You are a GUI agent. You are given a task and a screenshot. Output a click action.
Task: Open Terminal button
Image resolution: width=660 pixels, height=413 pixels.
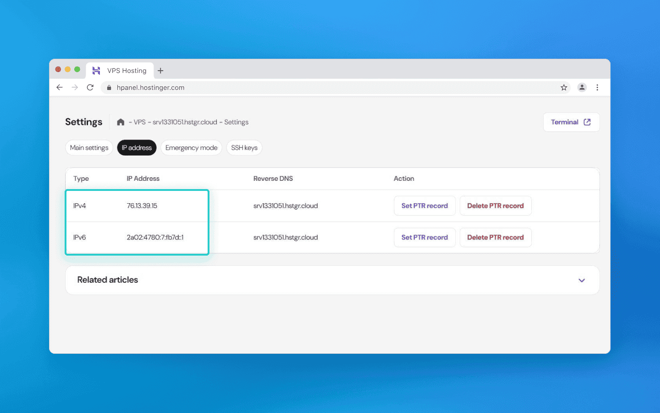pos(571,122)
